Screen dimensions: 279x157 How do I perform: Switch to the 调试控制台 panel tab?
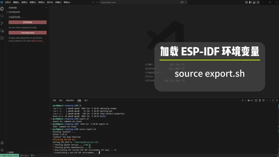(70, 100)
